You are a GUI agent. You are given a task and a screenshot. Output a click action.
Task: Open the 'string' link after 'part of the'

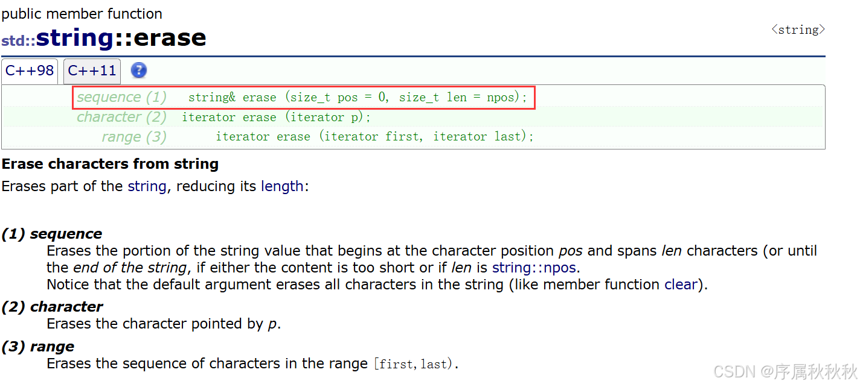tap(147, 186)
